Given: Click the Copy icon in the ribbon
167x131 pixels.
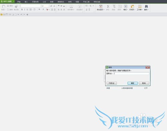Looking at the screenshot, I should pos(8,10).
